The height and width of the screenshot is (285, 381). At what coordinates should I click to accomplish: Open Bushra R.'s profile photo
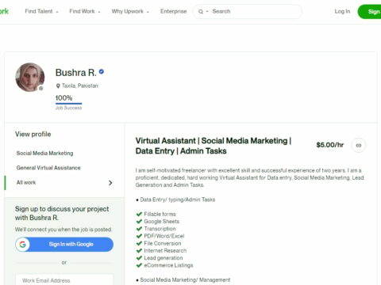click(x=30, y=78)
